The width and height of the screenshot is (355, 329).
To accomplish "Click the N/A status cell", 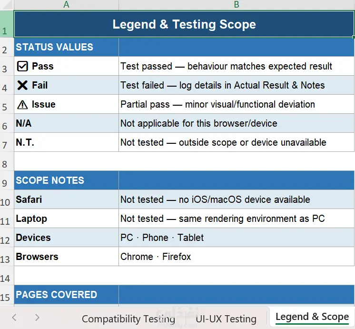I will coord(66,123).
